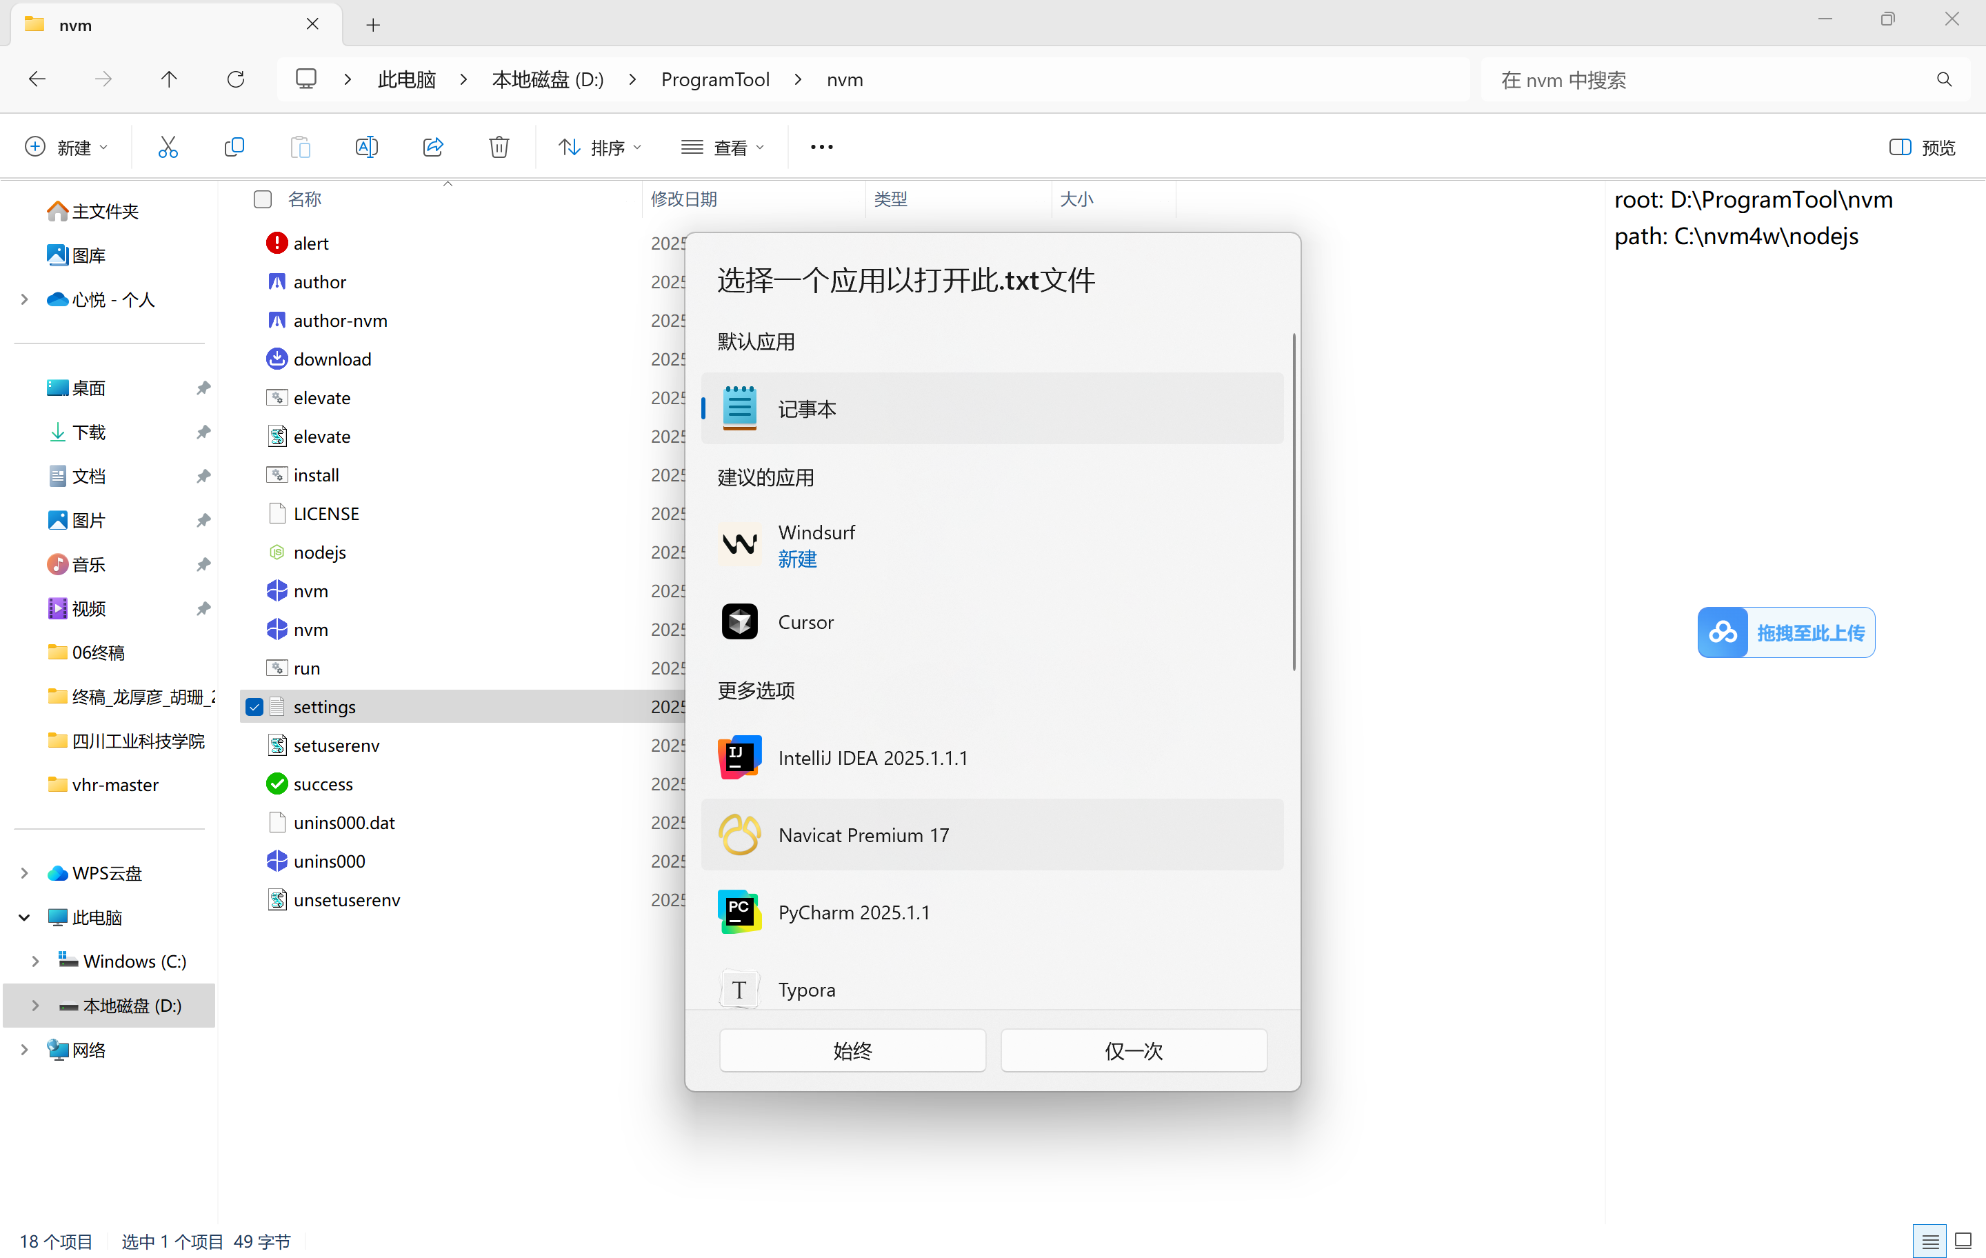Image resolution: width=1986 pixels, height=1258 pixels.
Task: Click the 始终 always button
Action: tap(852, 1050)
